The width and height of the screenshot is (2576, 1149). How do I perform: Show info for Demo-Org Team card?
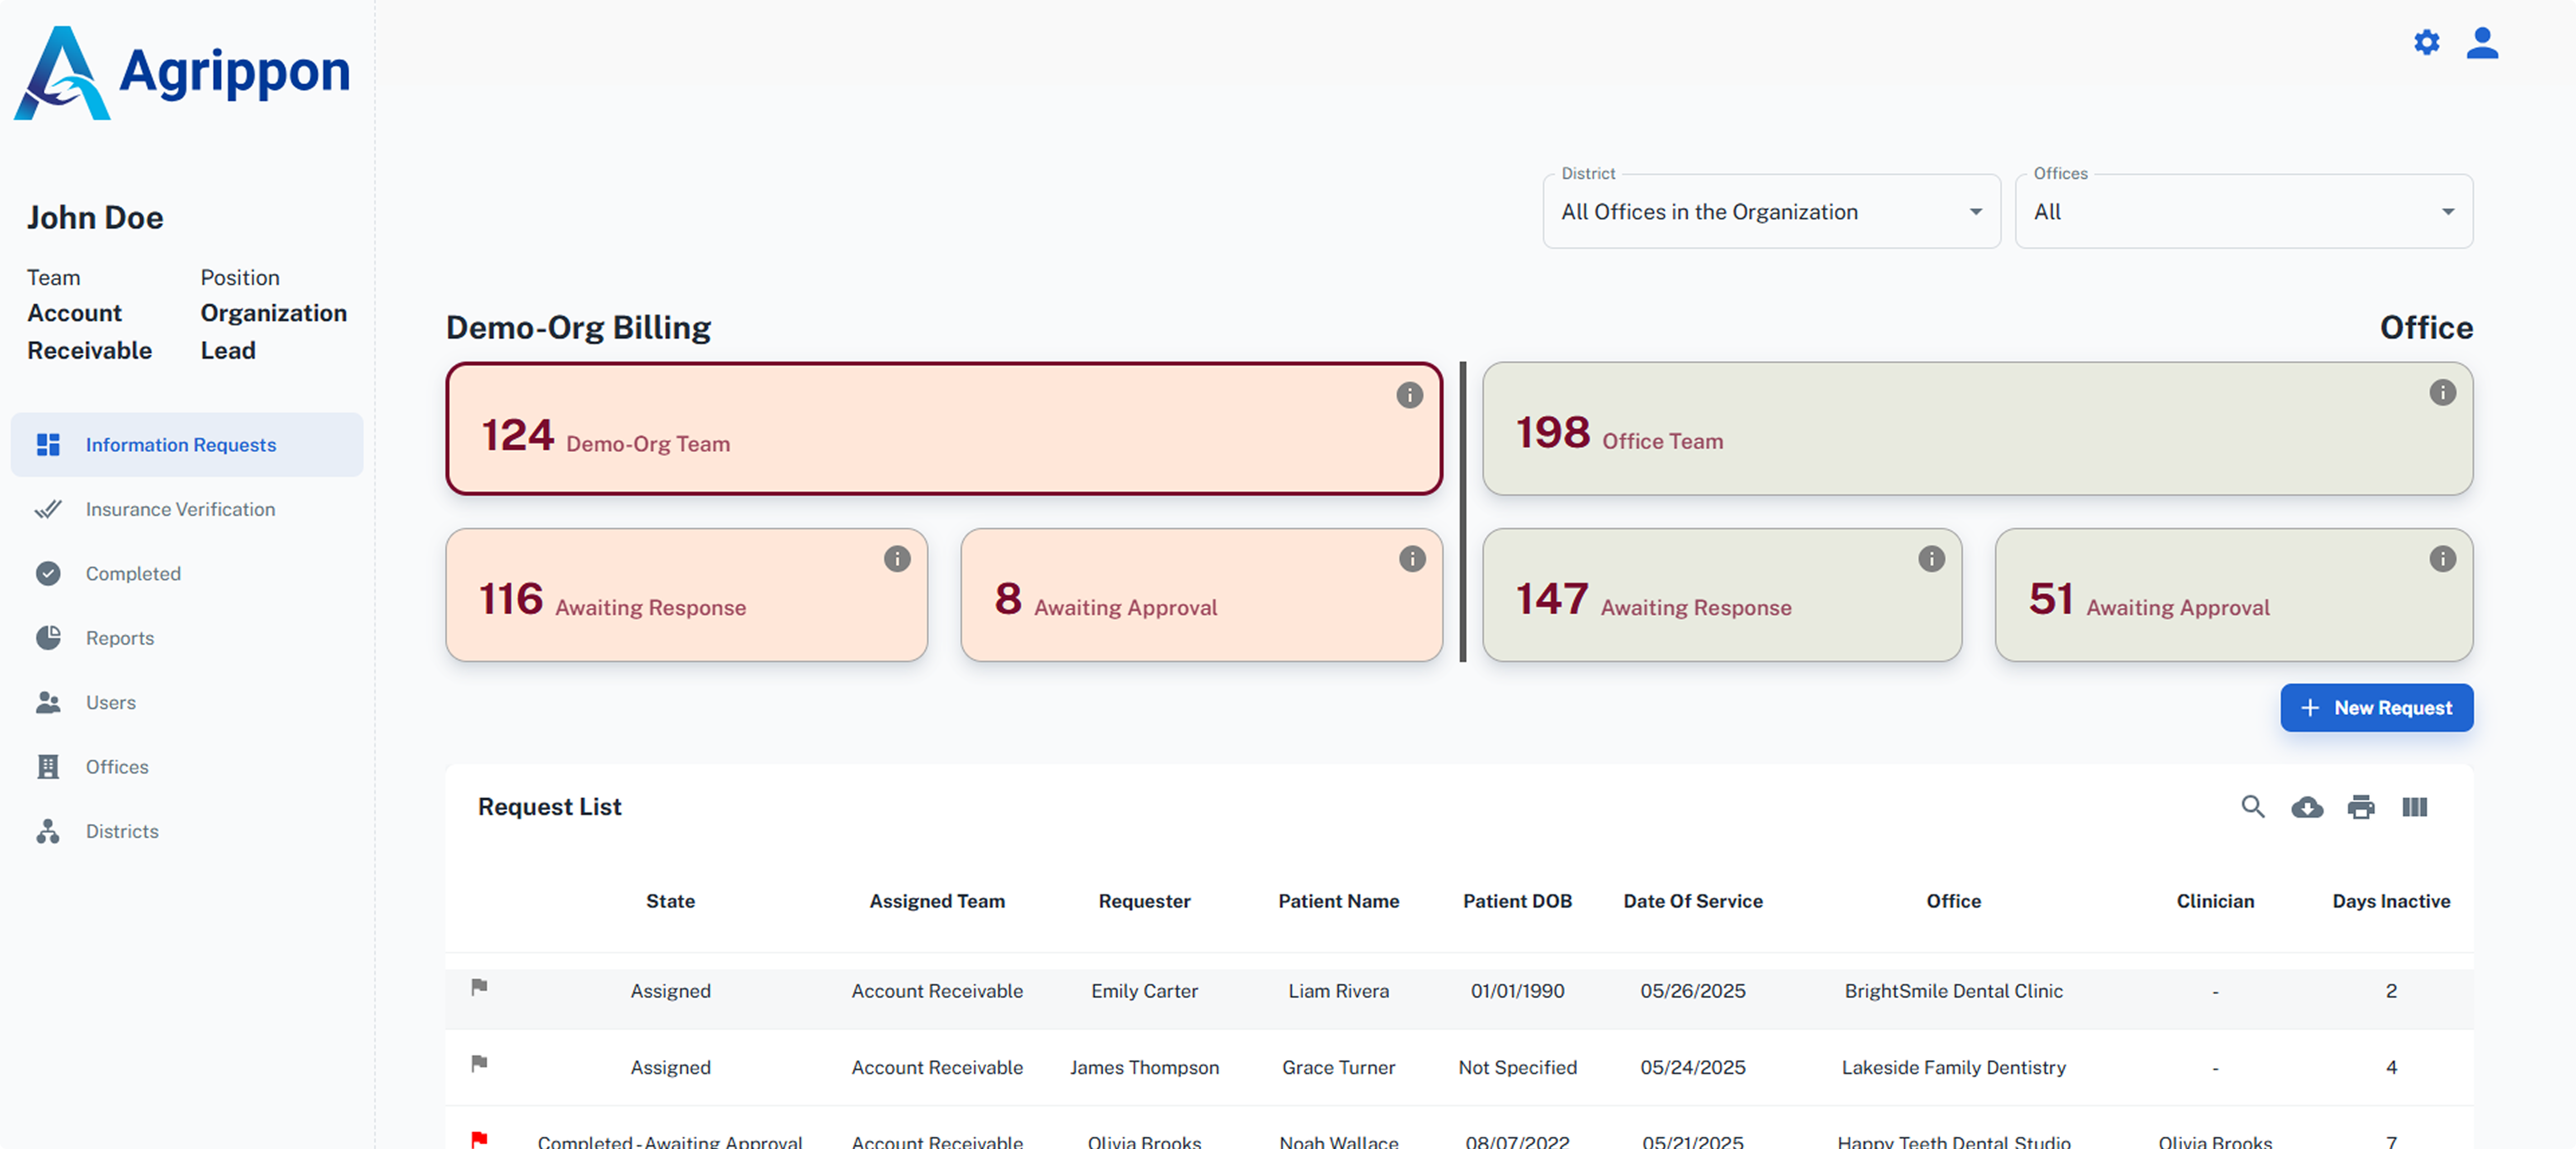[x=1409, y=395]
